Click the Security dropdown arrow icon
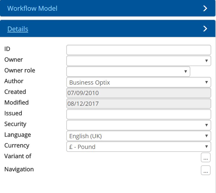 206,125
